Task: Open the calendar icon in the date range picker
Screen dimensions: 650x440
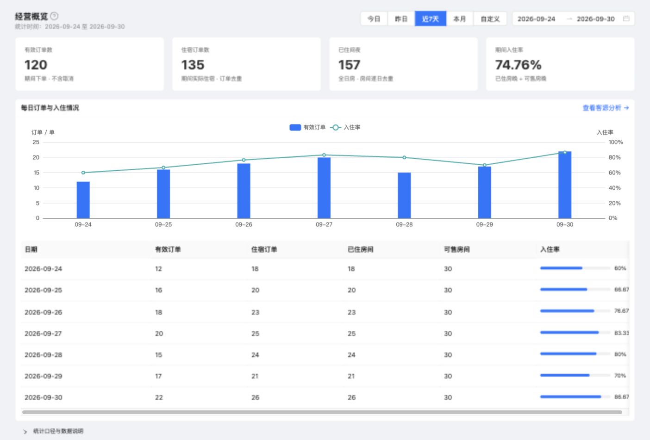Action: pos(626,19)
